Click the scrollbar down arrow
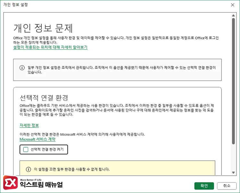The width and height of the screenshot is (240, 193). (233, 173)
